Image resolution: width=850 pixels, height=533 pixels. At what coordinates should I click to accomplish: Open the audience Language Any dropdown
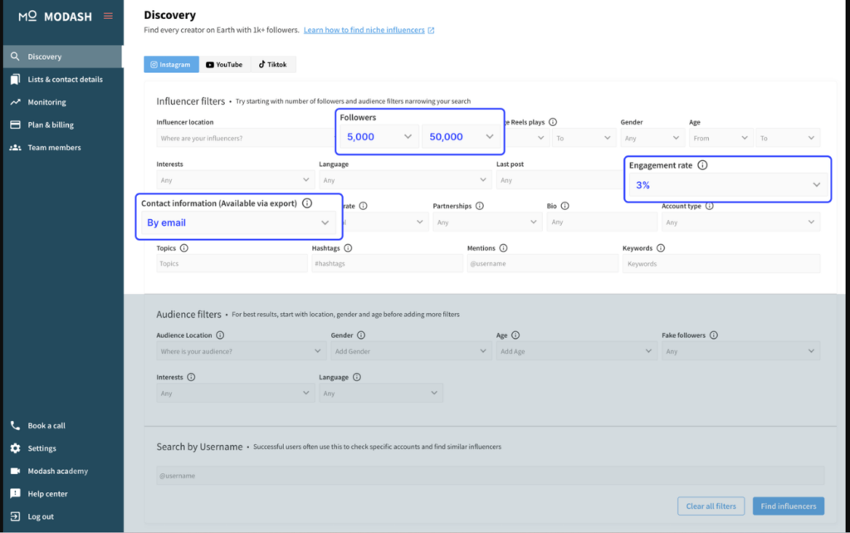pos(381,393)
